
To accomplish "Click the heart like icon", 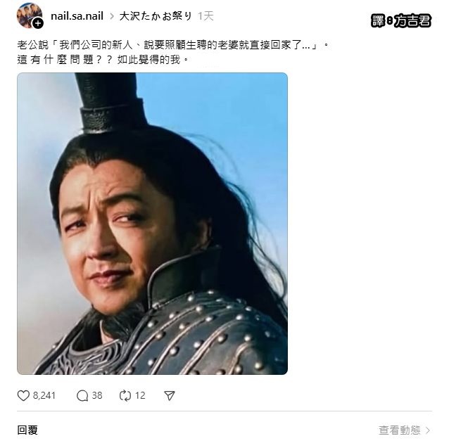I will 23,396.
